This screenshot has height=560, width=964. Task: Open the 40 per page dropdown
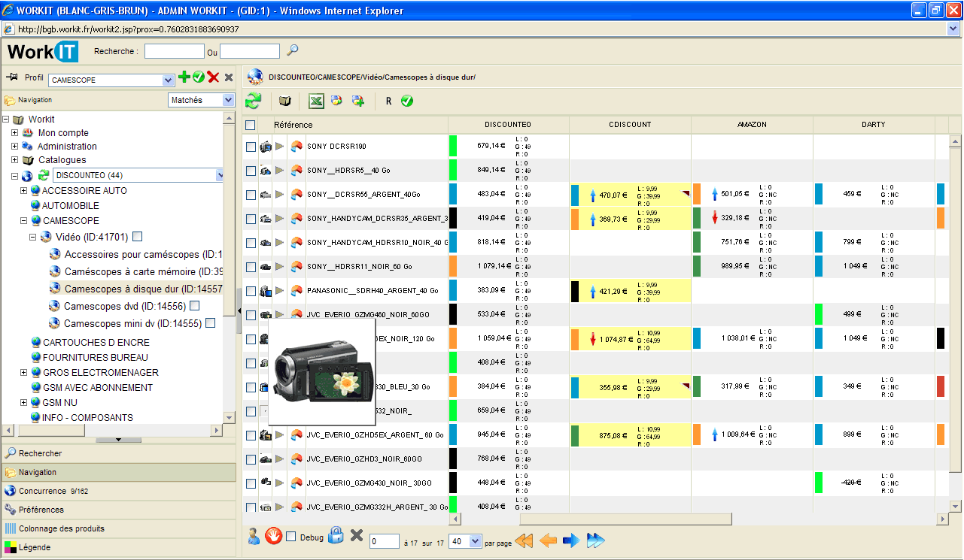pos(475,541)
